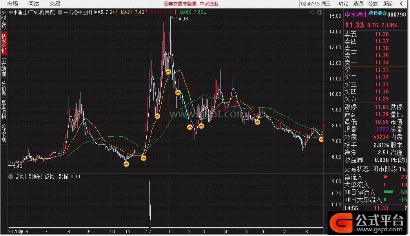
Task: Click 最低 price 10.58
Action: 381,122
